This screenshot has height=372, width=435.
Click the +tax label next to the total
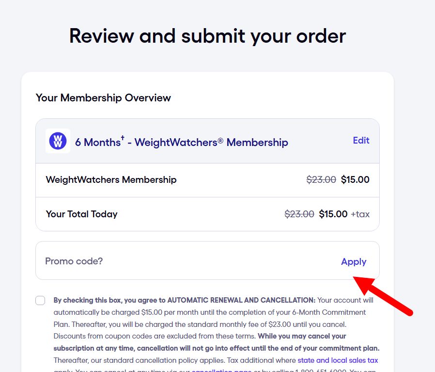pos(360,214)
